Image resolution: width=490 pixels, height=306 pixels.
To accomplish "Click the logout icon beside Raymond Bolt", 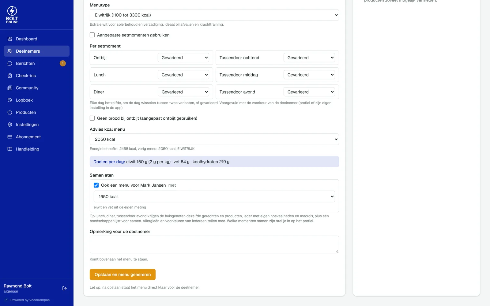I will click(x=65, y=288).
